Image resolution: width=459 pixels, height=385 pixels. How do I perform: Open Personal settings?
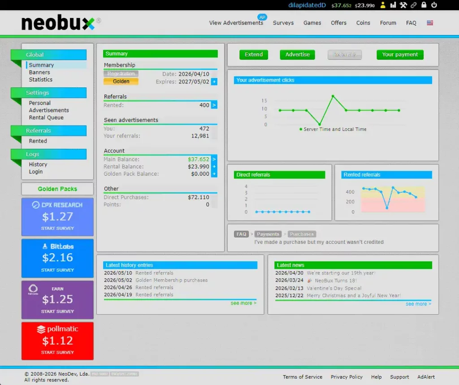point(40,103)
